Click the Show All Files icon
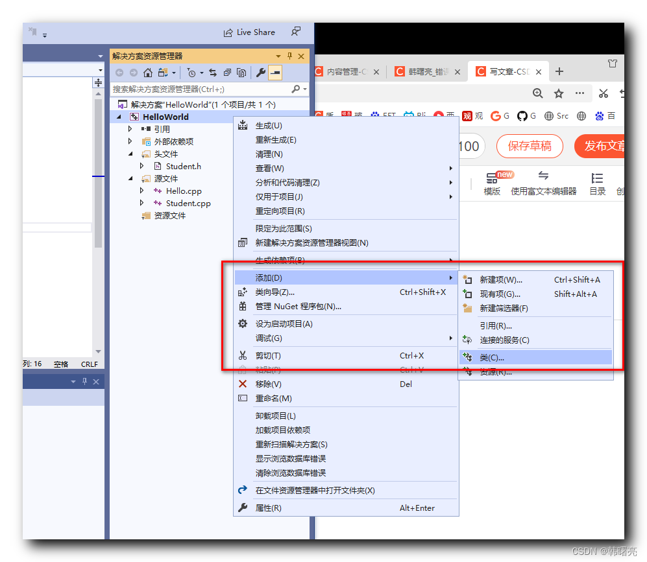 [241, 73]
